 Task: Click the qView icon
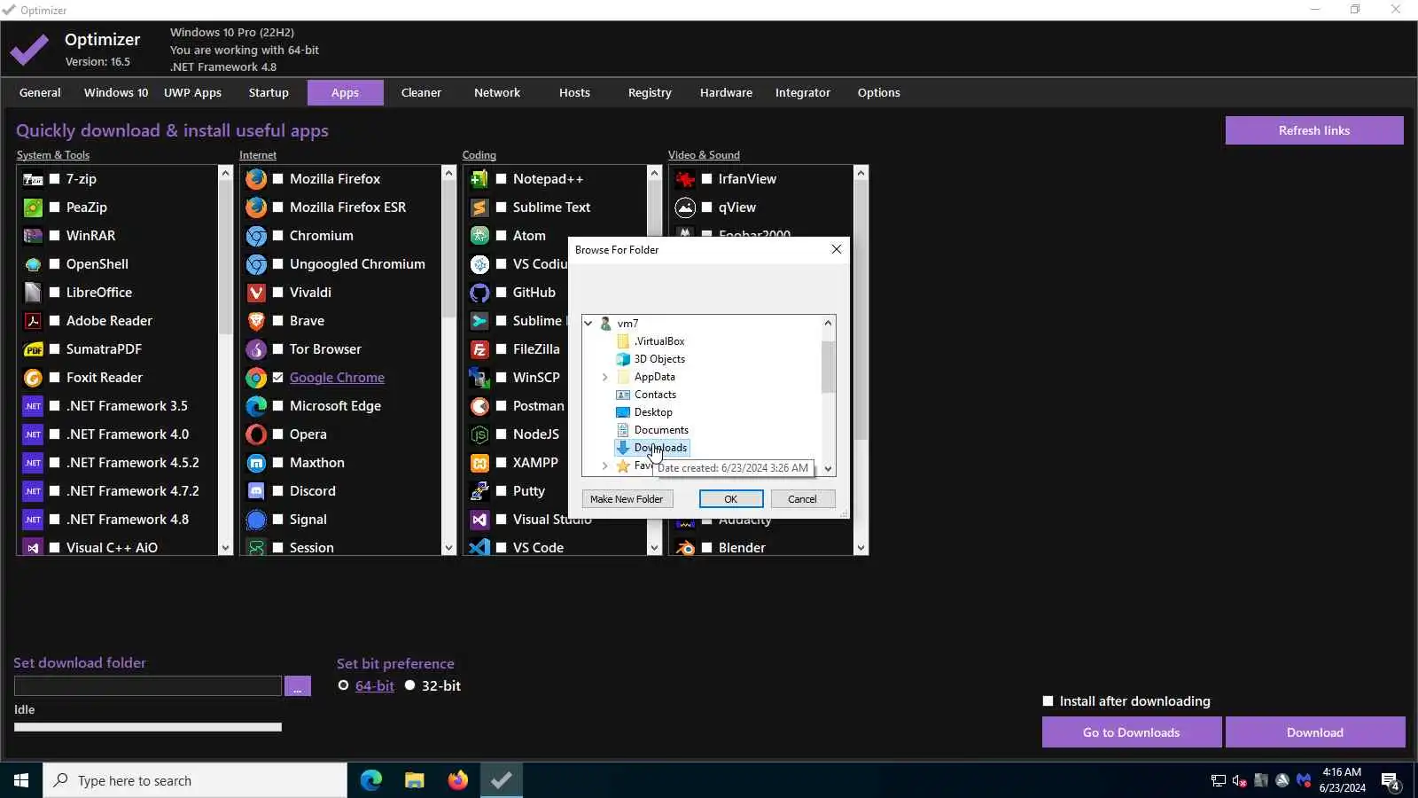click(685, 207)
